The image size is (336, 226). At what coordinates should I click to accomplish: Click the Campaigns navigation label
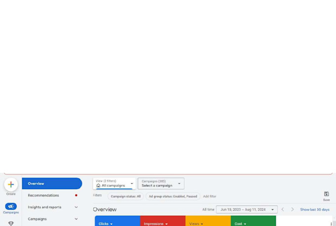coord(37,219)
